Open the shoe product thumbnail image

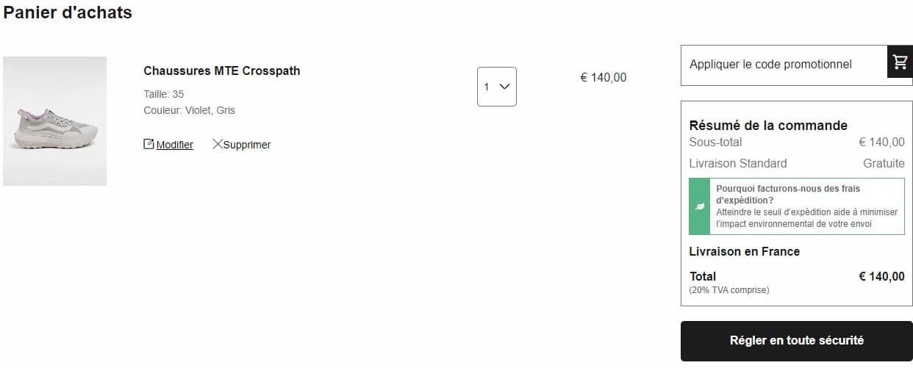coord(55,121)
